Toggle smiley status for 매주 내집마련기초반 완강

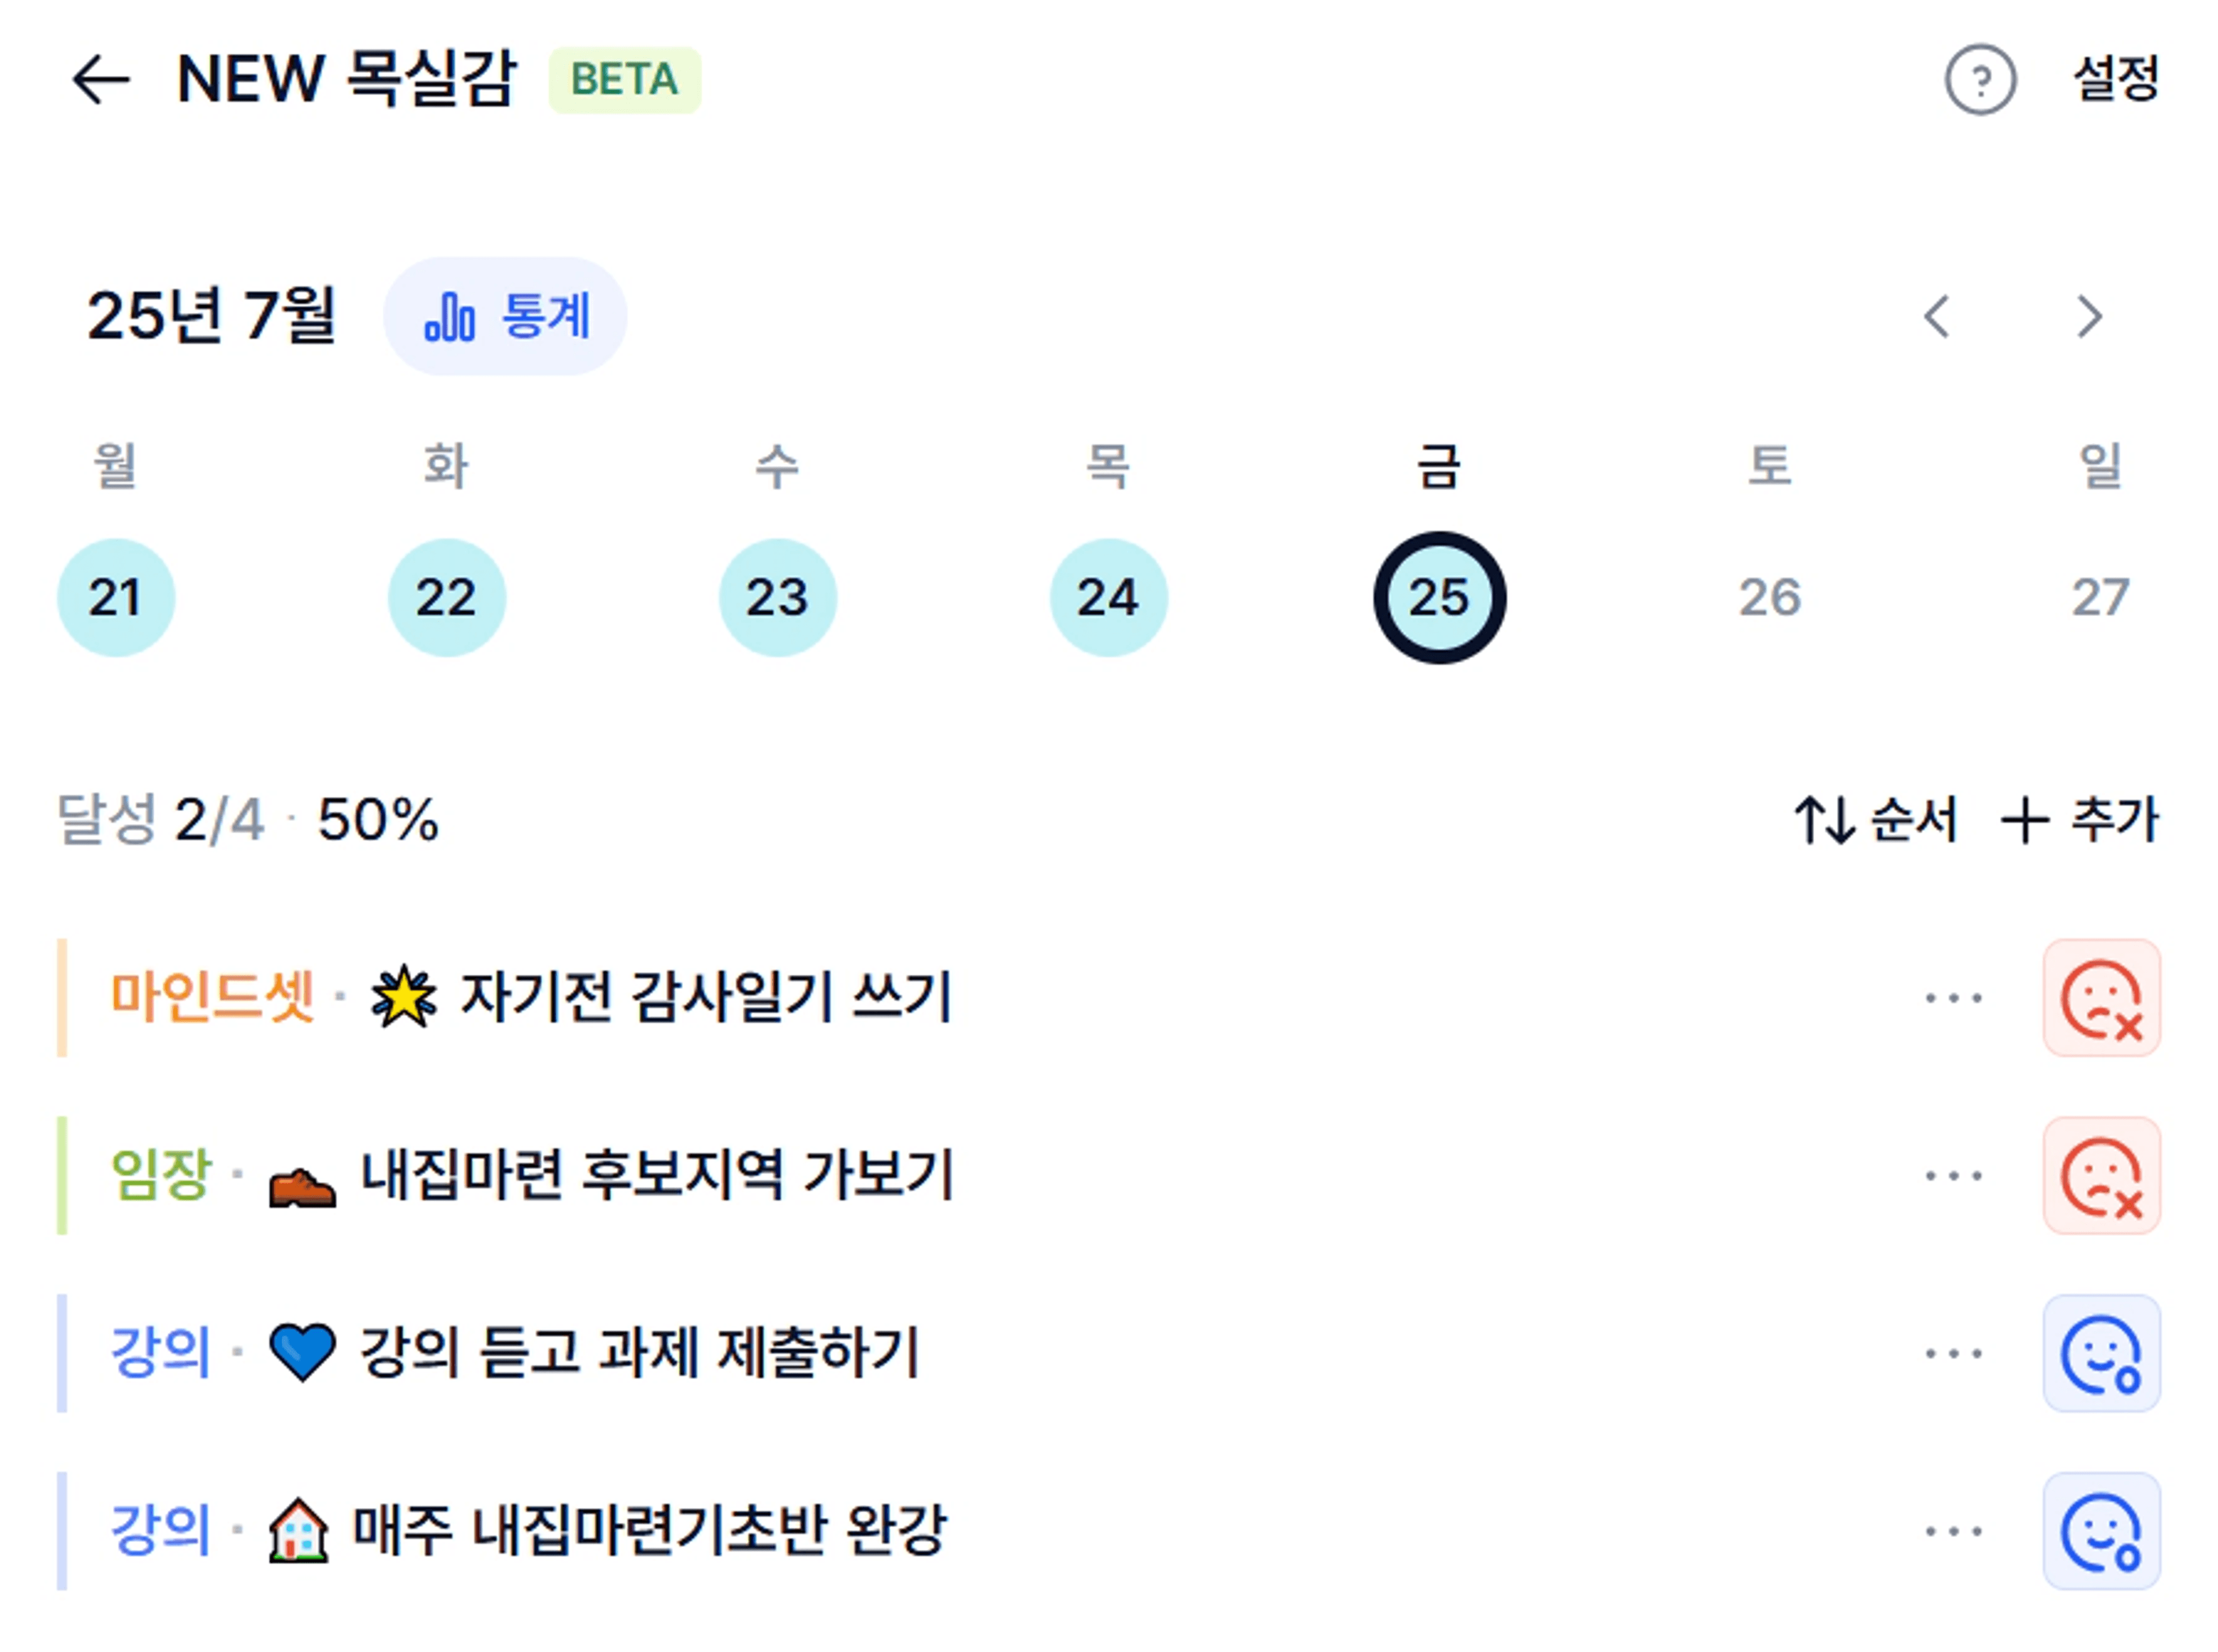point(2101,1531)
